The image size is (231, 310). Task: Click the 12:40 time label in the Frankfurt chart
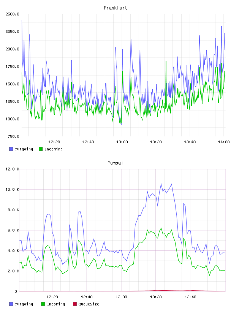(x=88, y=142)
